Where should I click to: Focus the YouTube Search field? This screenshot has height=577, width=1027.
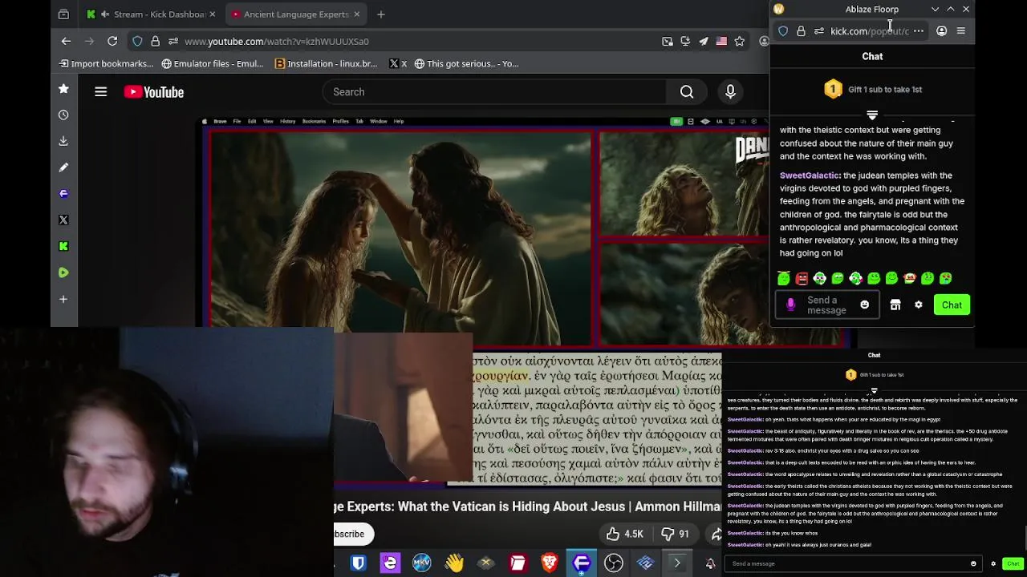coord(495,92)
